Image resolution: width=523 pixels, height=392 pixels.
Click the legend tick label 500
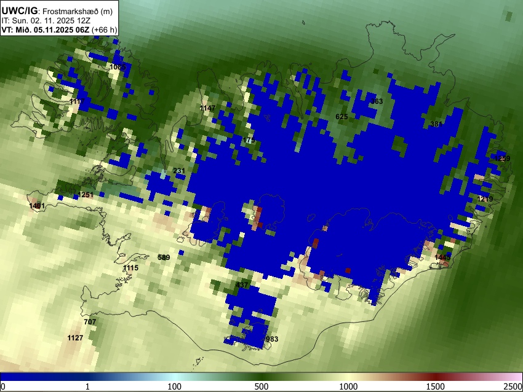point(261,386)
